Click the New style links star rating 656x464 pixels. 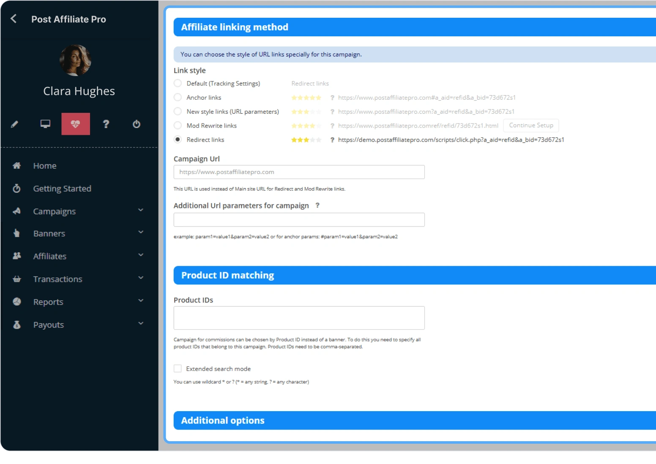306,112
